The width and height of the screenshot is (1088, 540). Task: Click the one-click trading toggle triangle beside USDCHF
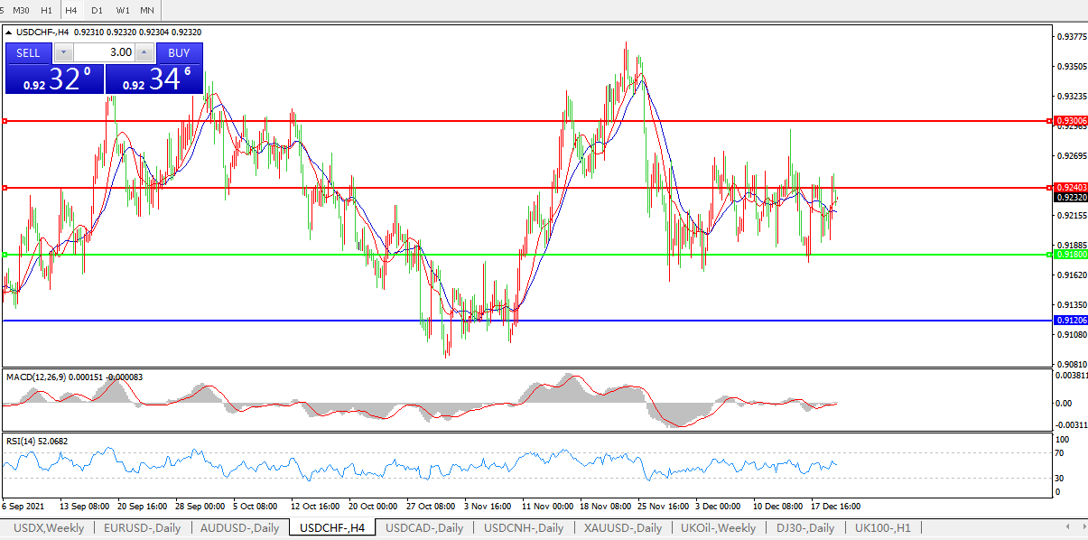tap(9, 32)
